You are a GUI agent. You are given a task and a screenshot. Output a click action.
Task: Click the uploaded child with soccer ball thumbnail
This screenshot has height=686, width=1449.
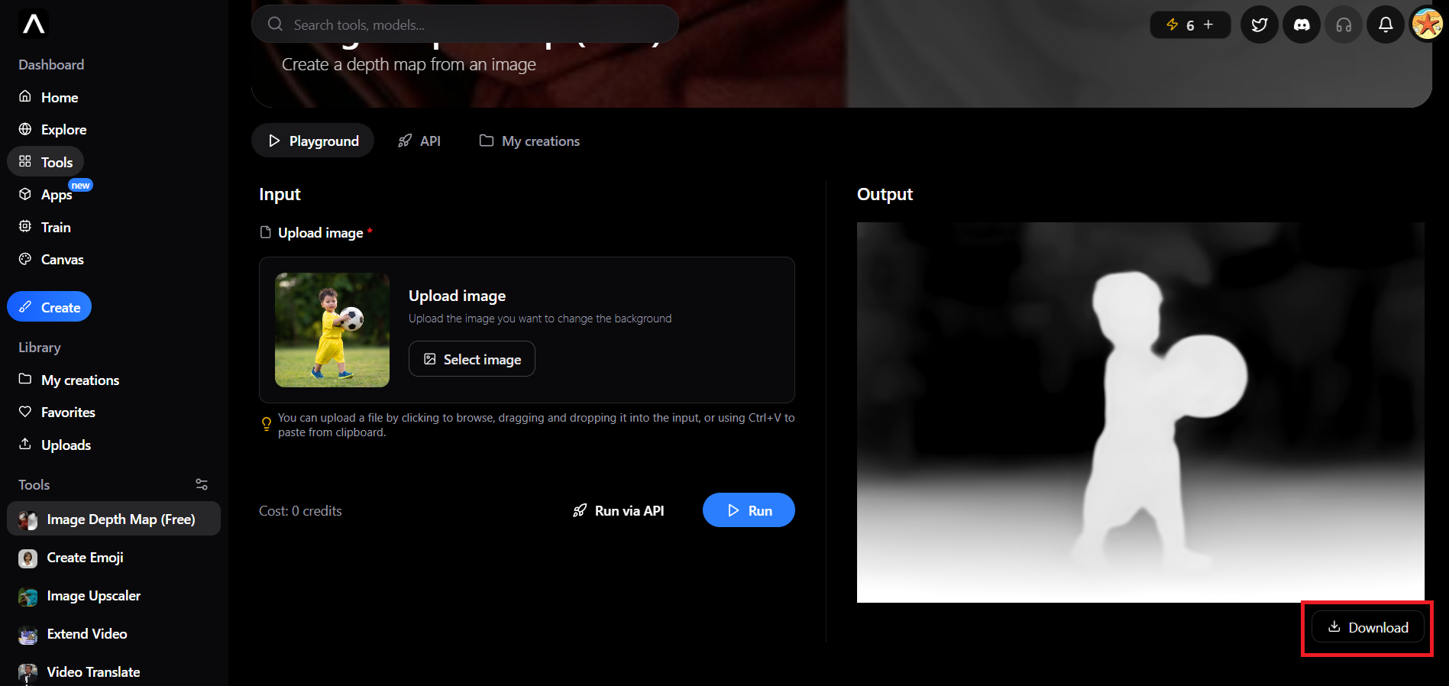pos(332,330)
